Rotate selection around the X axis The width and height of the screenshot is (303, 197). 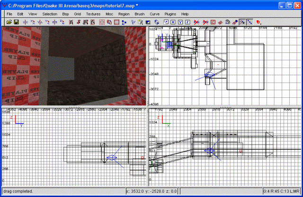tap(33, 22)
